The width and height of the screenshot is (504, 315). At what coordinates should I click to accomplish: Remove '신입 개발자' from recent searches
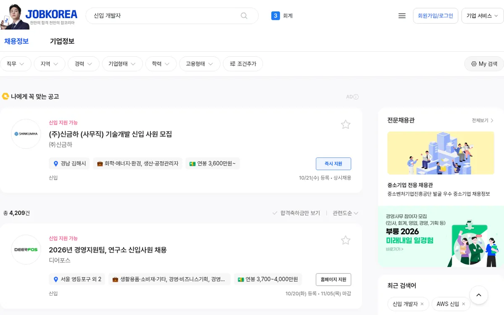coord(422,304)
